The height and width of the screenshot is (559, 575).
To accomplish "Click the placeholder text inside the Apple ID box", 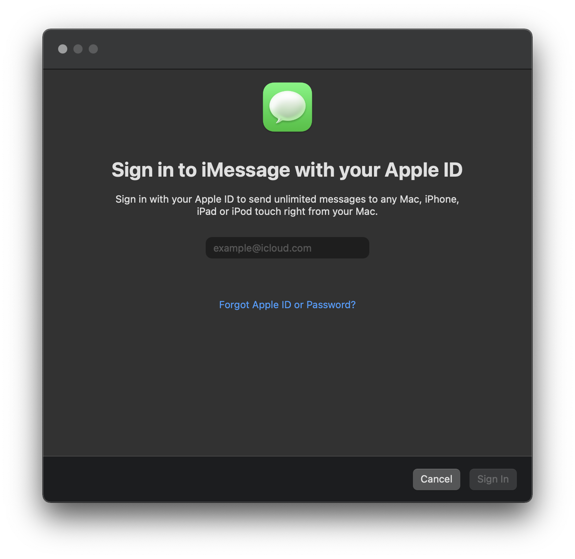I will tap(262, 248).
